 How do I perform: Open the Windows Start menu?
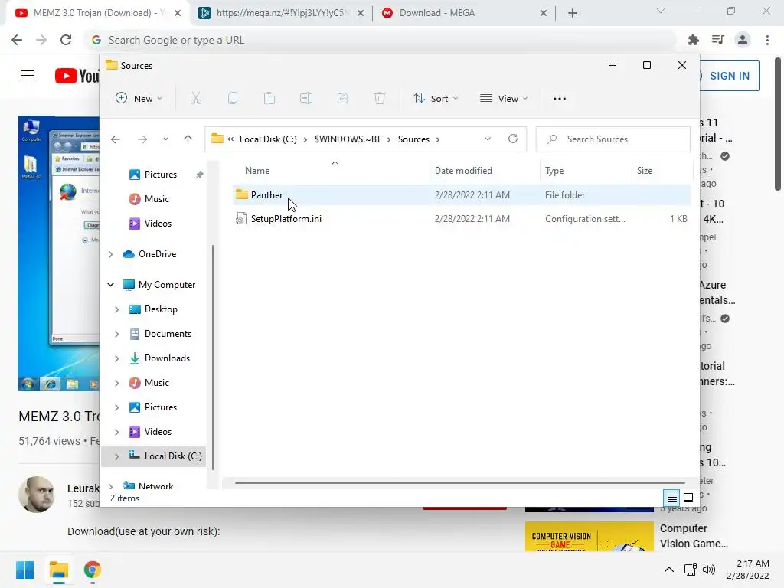coord(24,570)
